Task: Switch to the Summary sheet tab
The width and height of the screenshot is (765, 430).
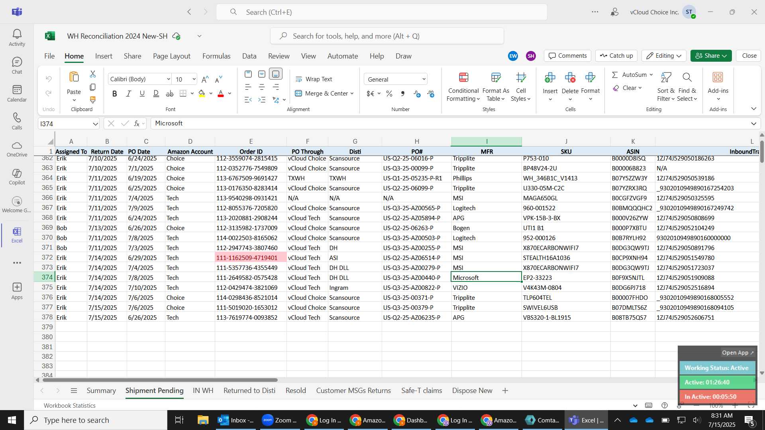Action: 101,391
